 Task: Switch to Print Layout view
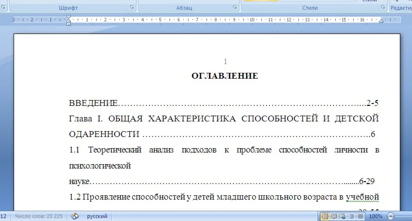coord(325,216)
